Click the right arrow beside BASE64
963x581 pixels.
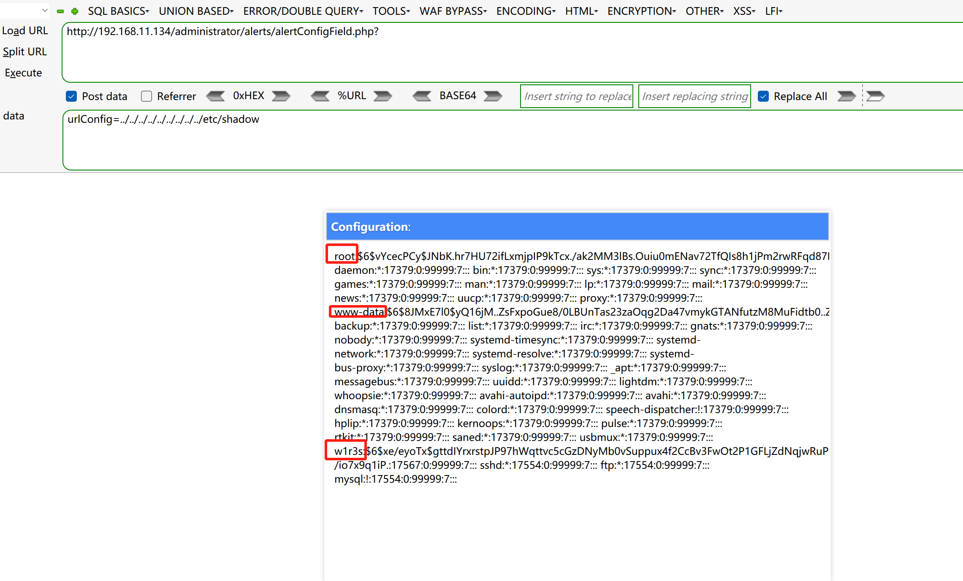(493, 96)
